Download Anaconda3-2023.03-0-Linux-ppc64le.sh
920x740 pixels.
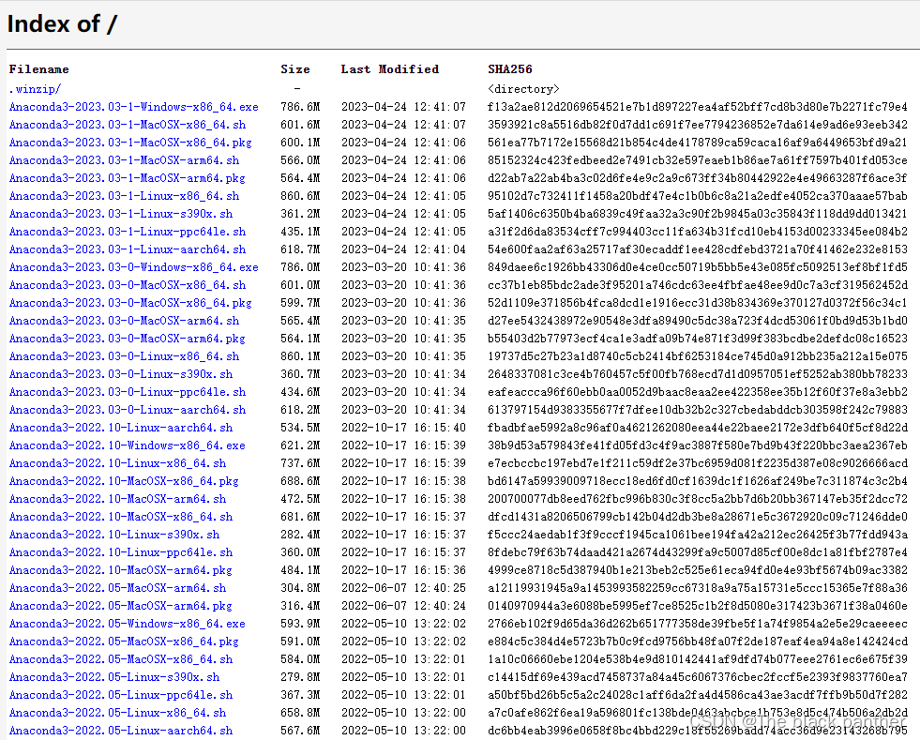click(x=128, y=392)
